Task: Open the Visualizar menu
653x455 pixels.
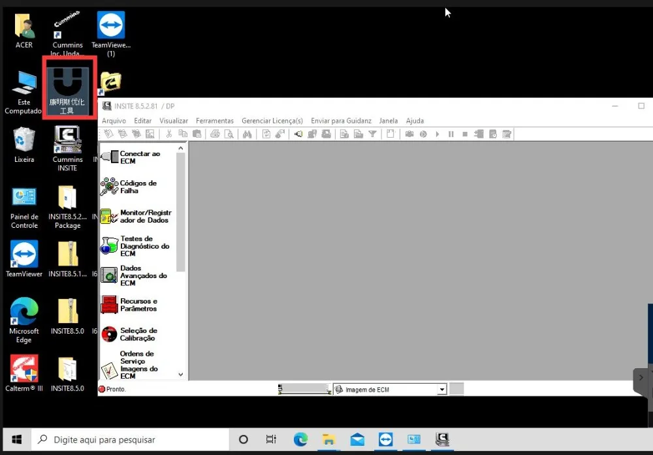Action: click(174, 121)
